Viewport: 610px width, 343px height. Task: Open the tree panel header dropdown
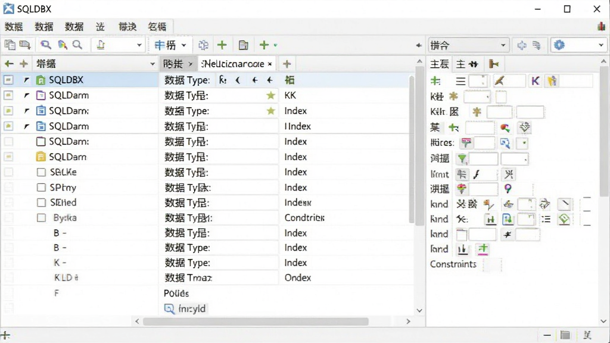coord(152,64)
